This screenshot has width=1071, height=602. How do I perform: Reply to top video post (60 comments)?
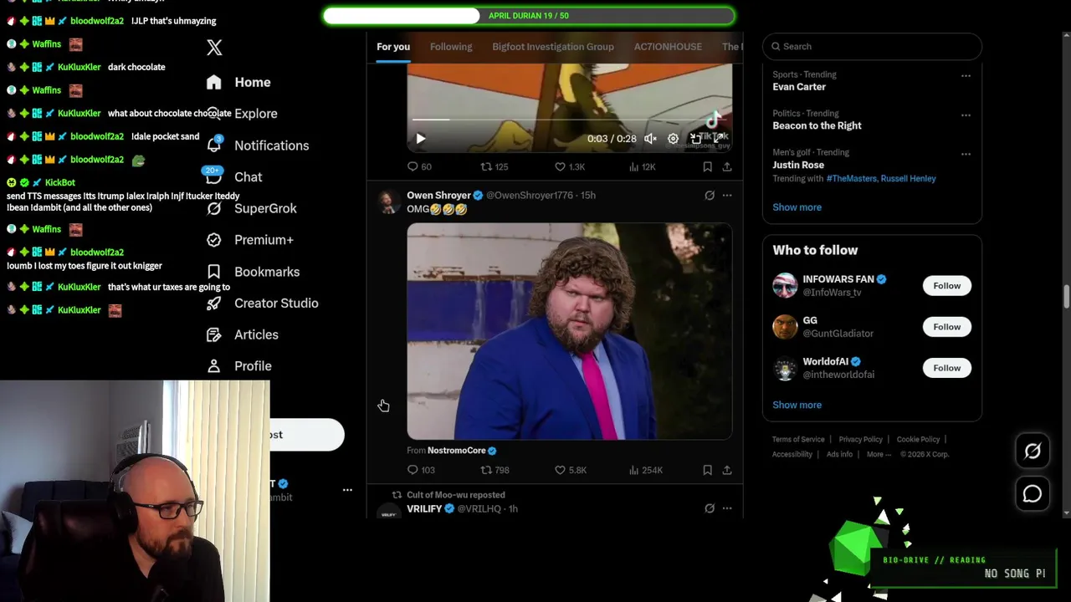419,166
